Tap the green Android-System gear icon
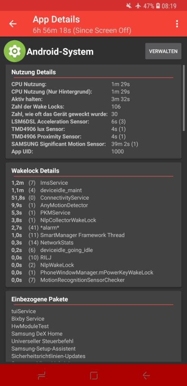187x386 pixels. (x=15, y=51)
